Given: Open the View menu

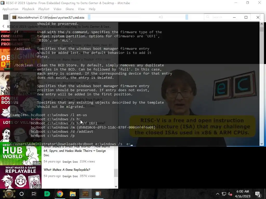Looking at the screenshot, I should coord(81,9).
